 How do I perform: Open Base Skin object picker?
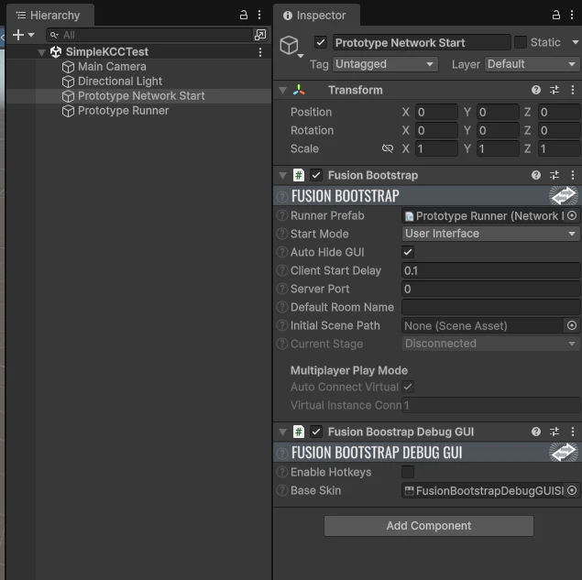tap(572, 490)
